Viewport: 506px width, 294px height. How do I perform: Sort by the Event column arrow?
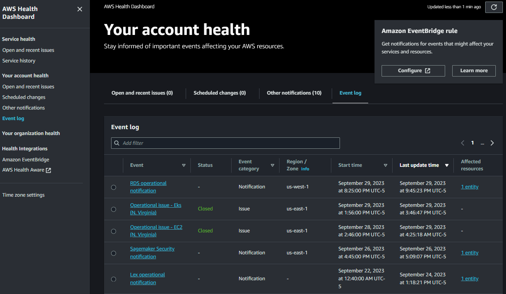coord(184,165)
